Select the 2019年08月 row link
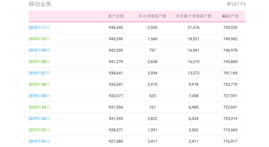Screen dimensions: 269x147 point(39,62)
